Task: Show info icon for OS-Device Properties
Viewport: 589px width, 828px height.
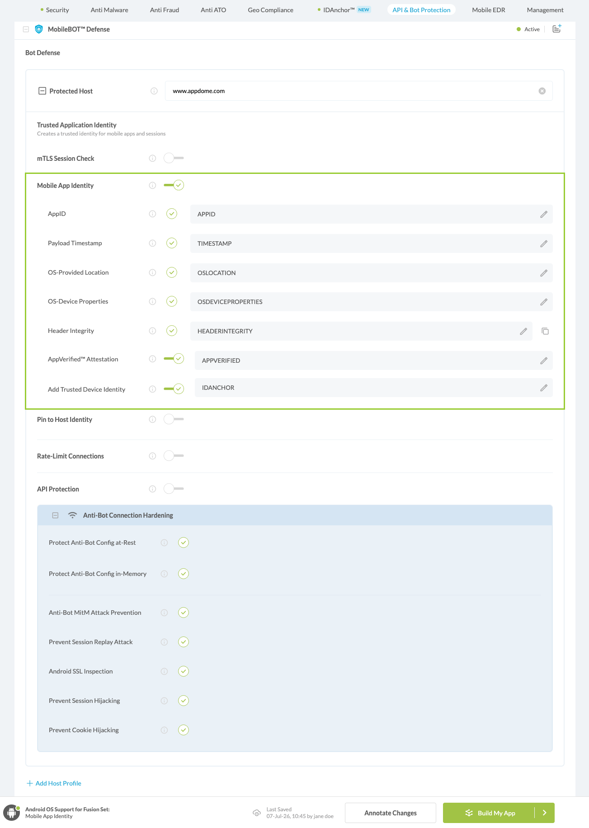Action: [152, 302]
